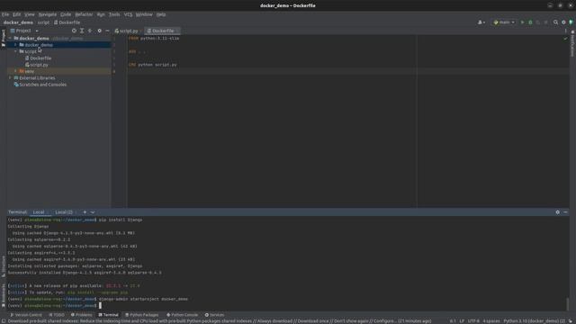Viewport: 576px width, 324px height.
Task: Select script.py in the project tree
Action: click(37, 65)
